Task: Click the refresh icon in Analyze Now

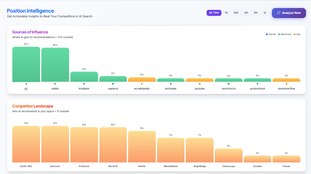Action: pos(279,13)
